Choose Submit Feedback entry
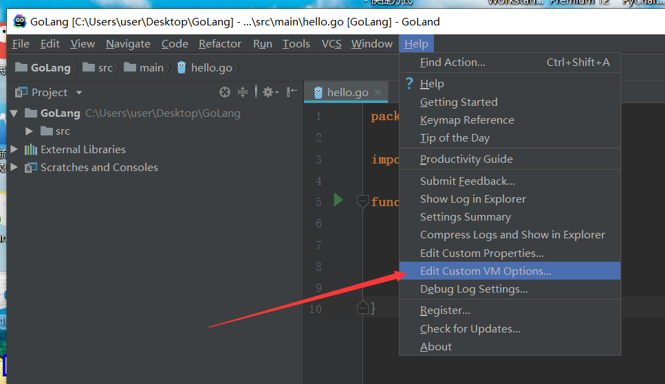This screenshot has width=665, height=384. pyautogui.click(x=510, y=181)
